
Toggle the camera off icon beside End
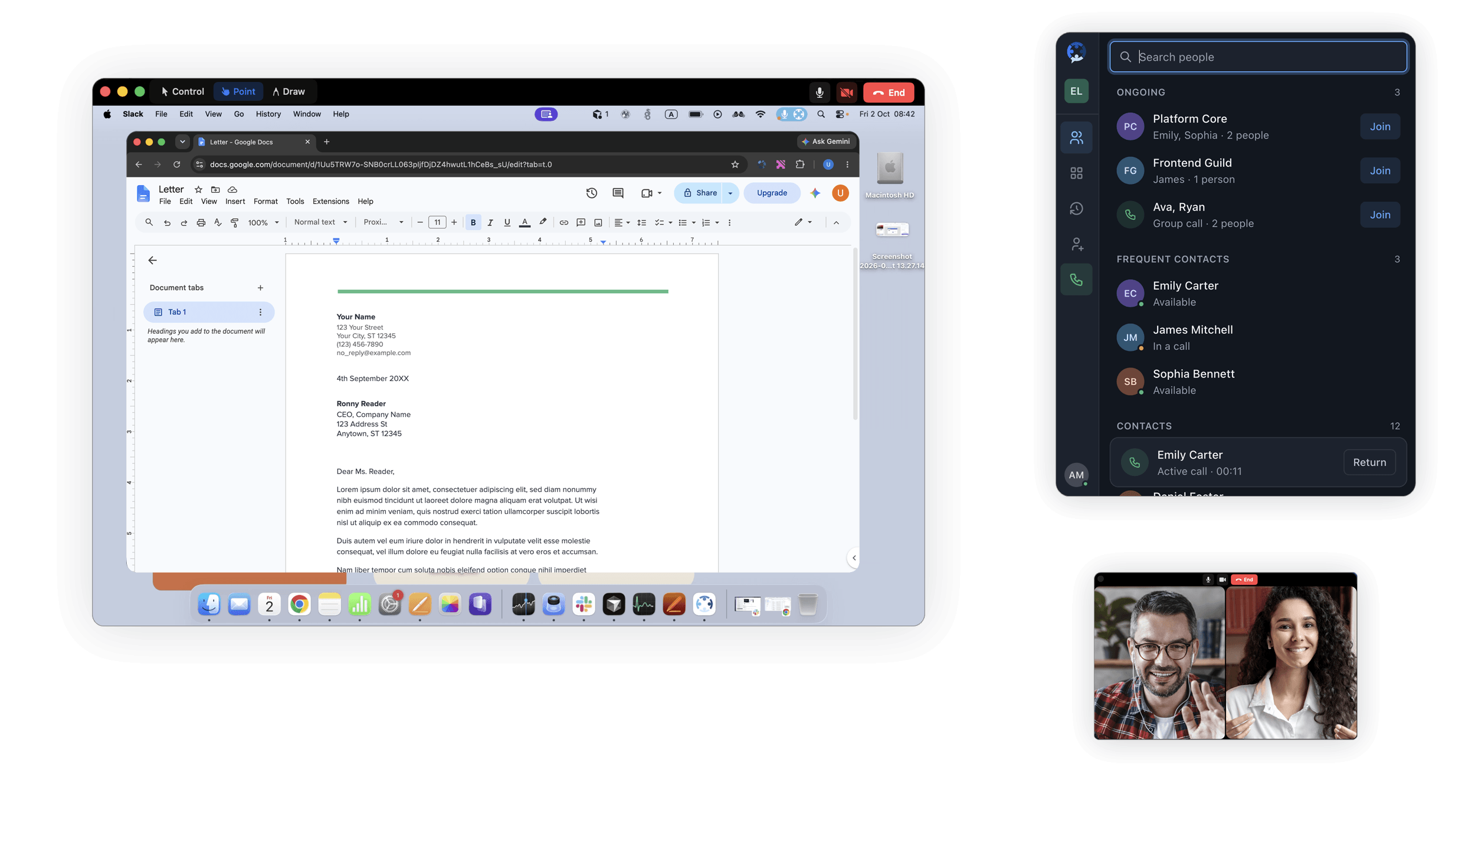(847, 92)
